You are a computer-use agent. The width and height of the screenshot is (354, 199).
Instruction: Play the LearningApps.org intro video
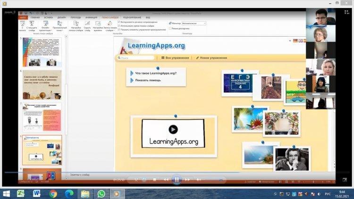pos(173,130)
